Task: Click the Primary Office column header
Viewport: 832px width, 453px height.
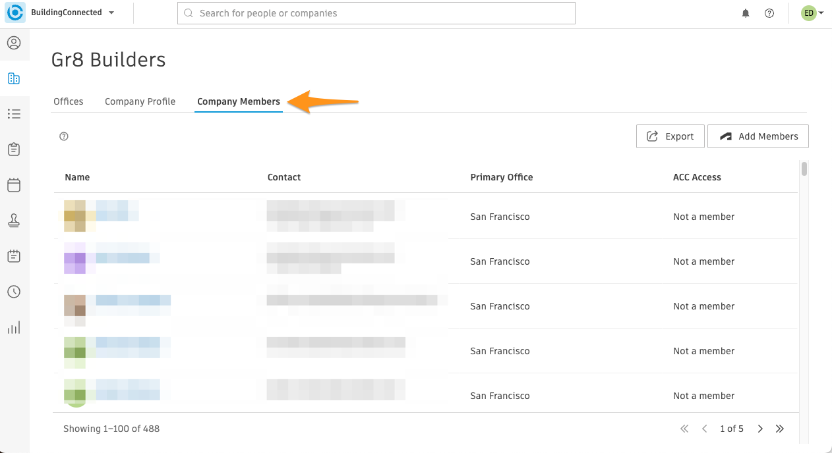Action: 502,177
